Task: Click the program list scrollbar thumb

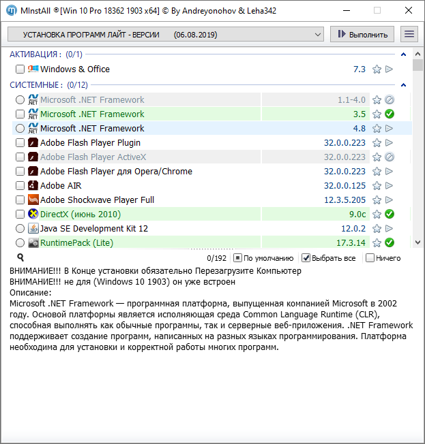Action: pos(417,65)
